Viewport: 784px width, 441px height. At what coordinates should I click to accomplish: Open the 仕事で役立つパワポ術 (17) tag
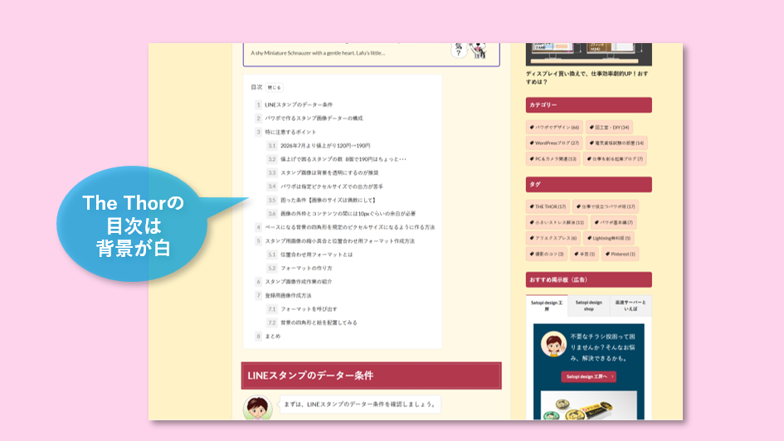pyautogui.click(x=606, y=206)
